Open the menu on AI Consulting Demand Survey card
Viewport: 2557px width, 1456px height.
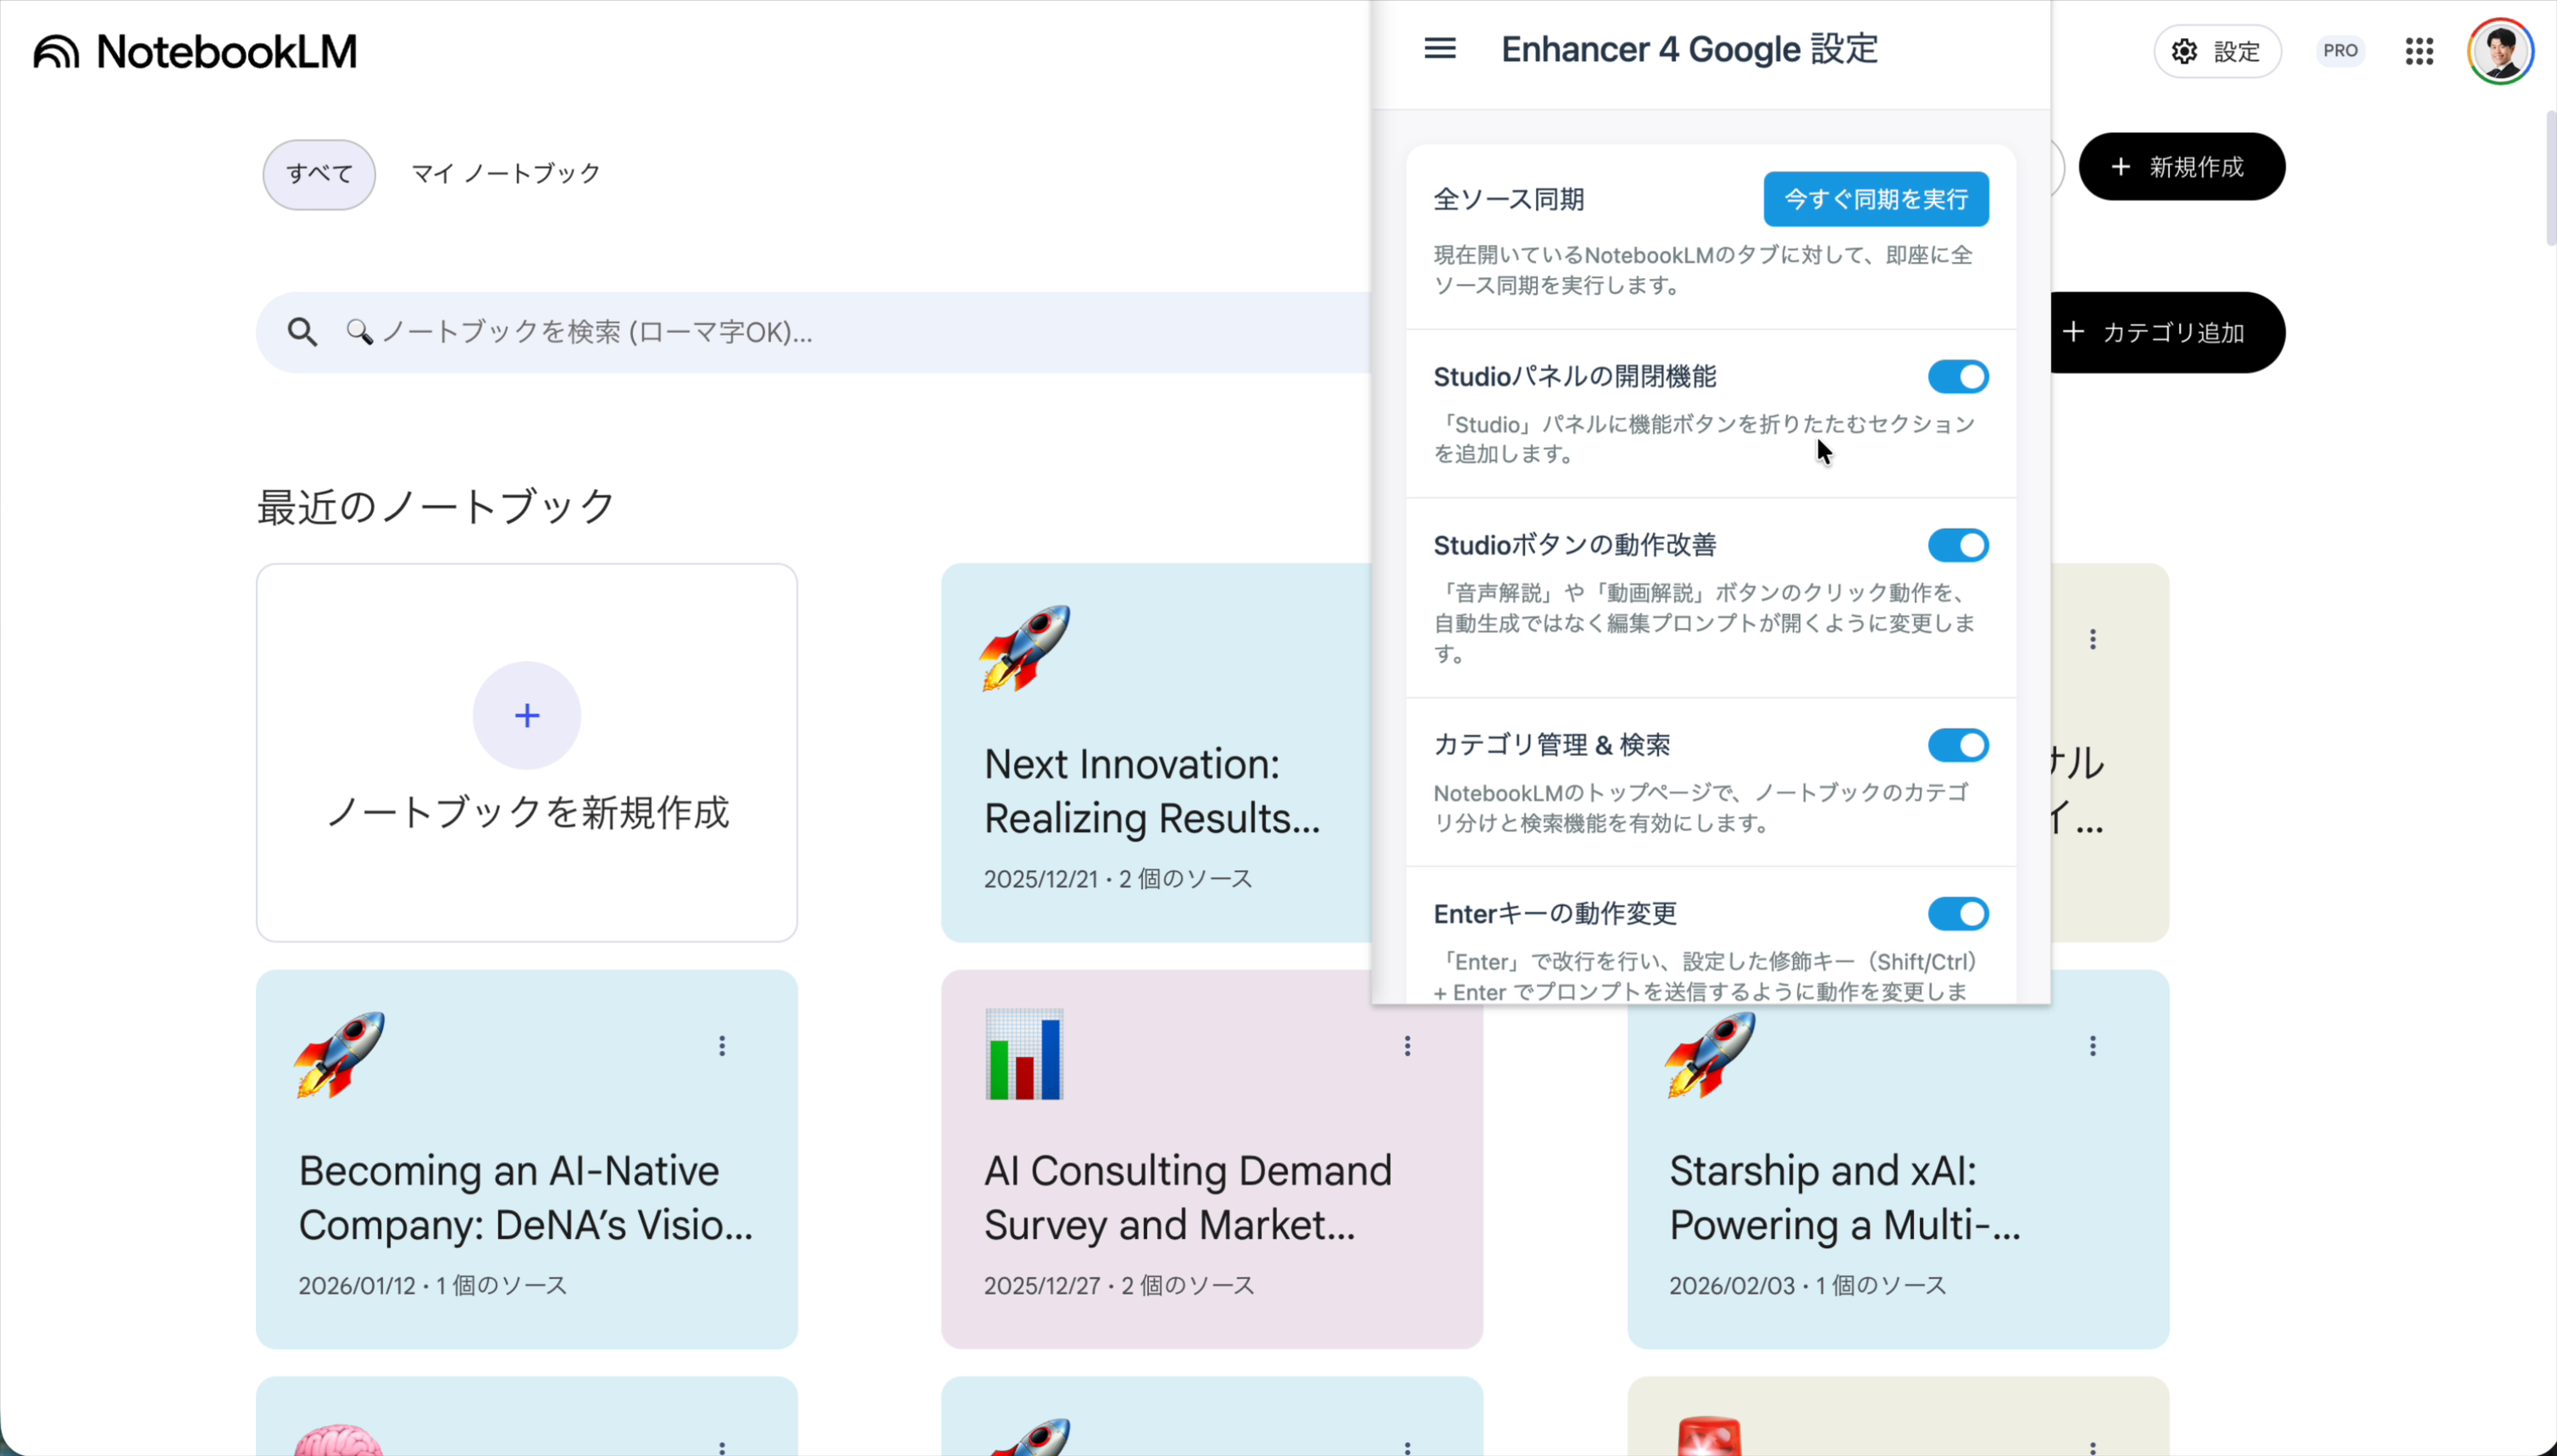(1408, 1046)
